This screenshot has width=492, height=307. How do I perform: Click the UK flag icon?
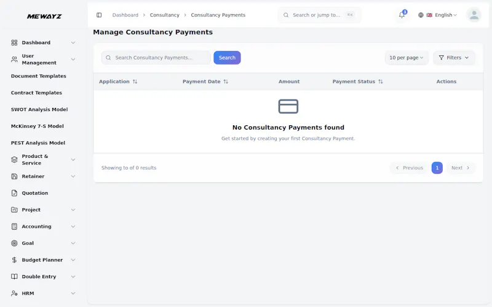(x=429, y=15)
